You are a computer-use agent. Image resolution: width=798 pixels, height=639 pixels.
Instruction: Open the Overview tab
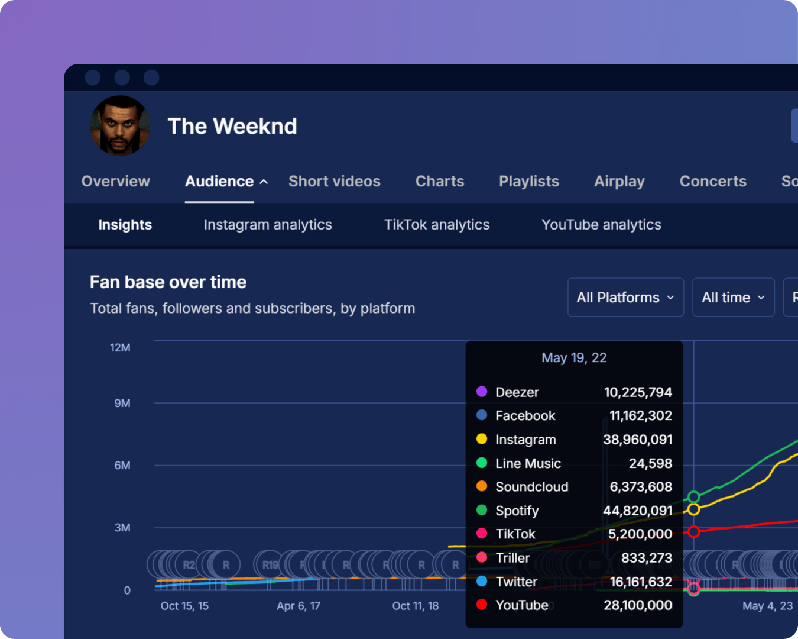coord(116,181)
